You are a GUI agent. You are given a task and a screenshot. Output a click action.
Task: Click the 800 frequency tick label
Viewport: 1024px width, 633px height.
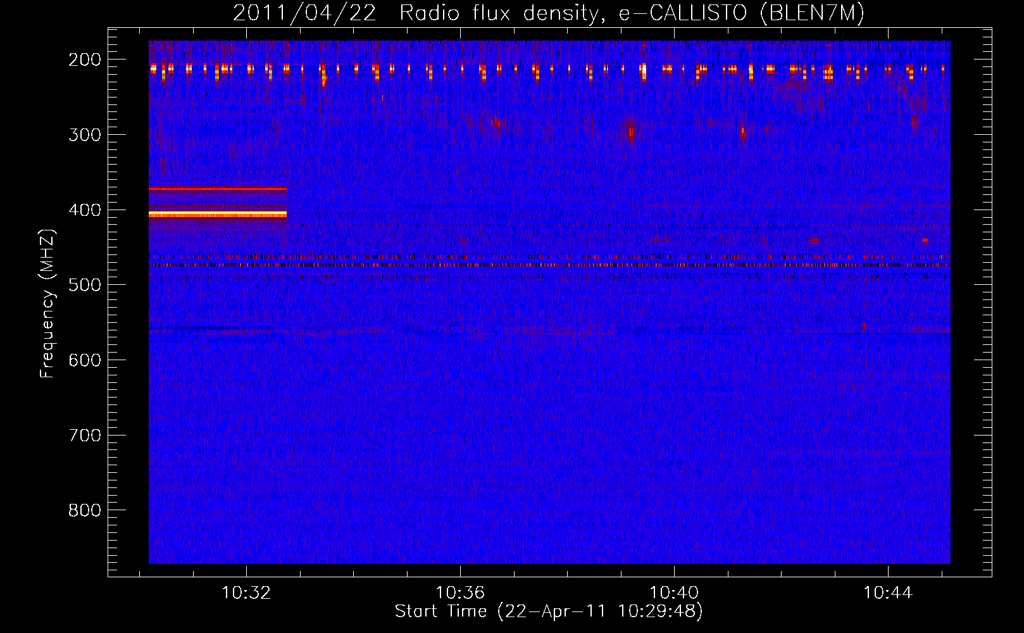click(x=85, y=510)
